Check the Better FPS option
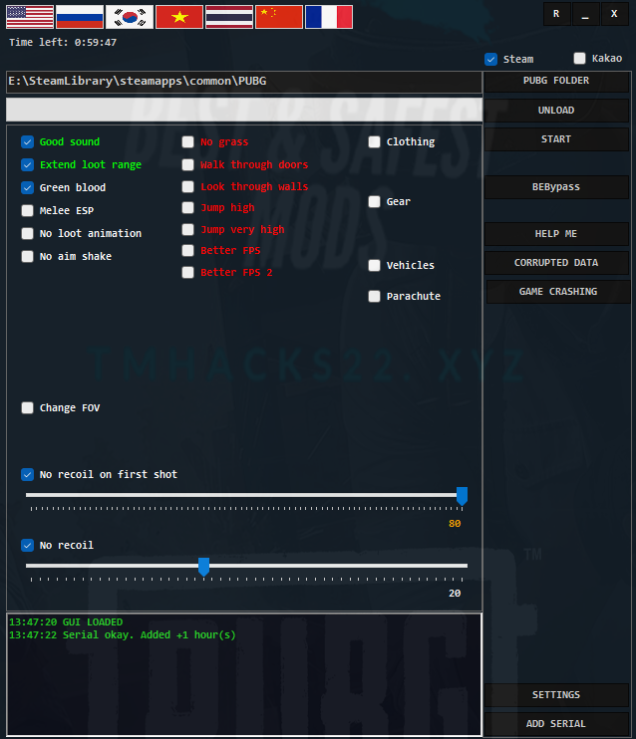Image resolution: width=636 pixels, height=739 pixels. pos(187,250)
